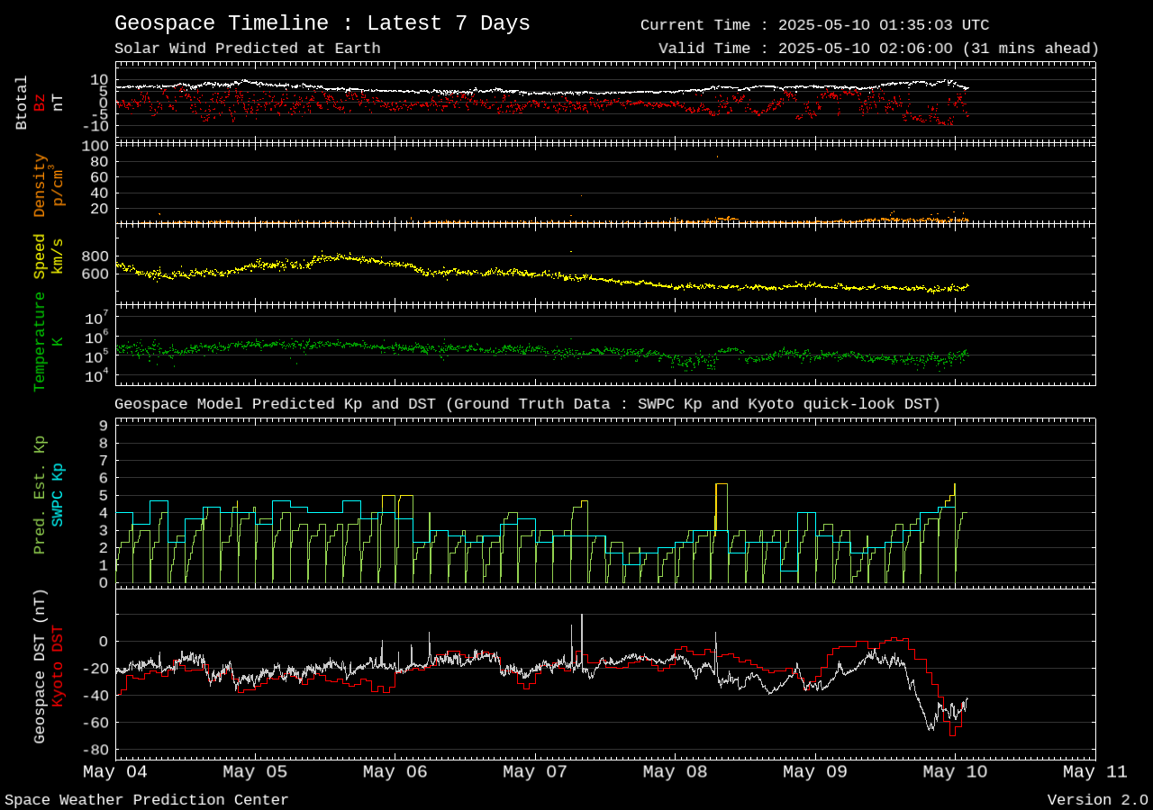
Task: Click the Version 2.0 footer text
Action: 1098,800
